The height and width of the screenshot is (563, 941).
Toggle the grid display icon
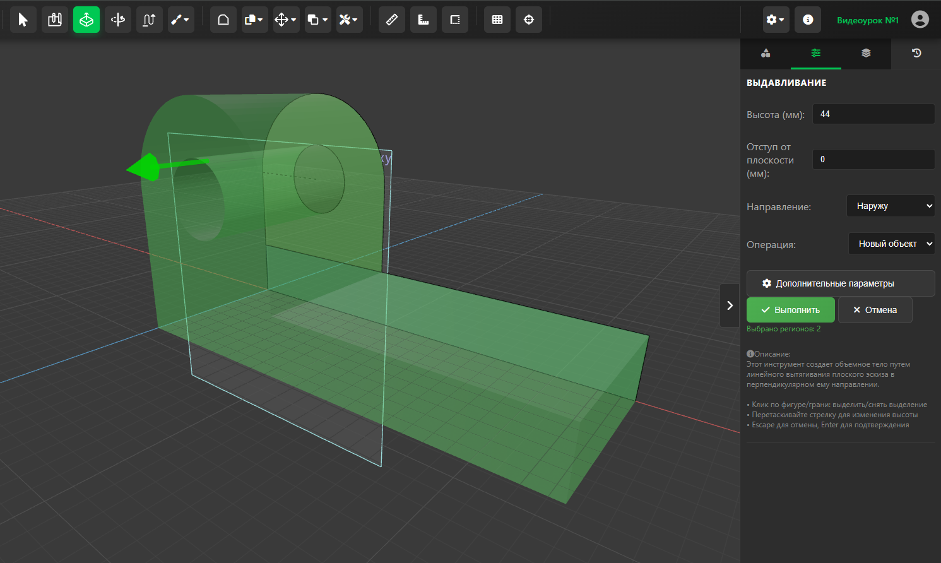497,20
